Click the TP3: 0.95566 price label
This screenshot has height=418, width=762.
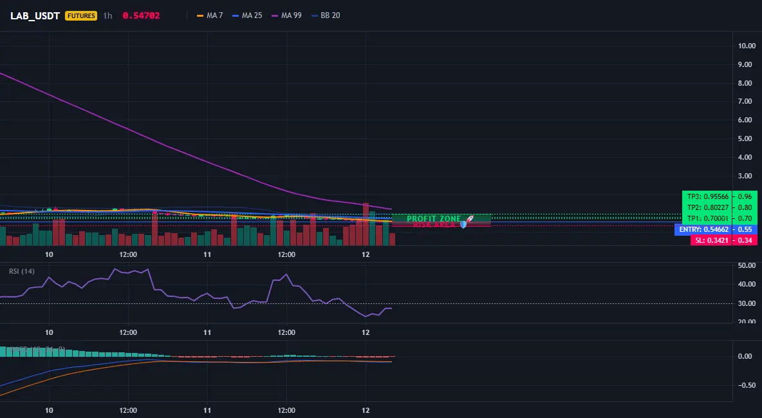[x=707, y=196]
